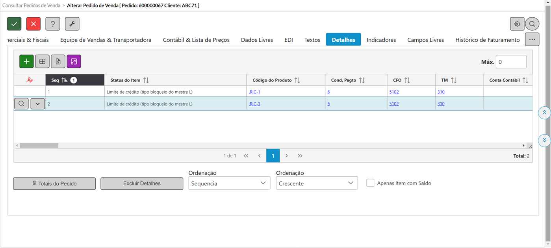Go to the previous grid page

(x=260, y=156)
